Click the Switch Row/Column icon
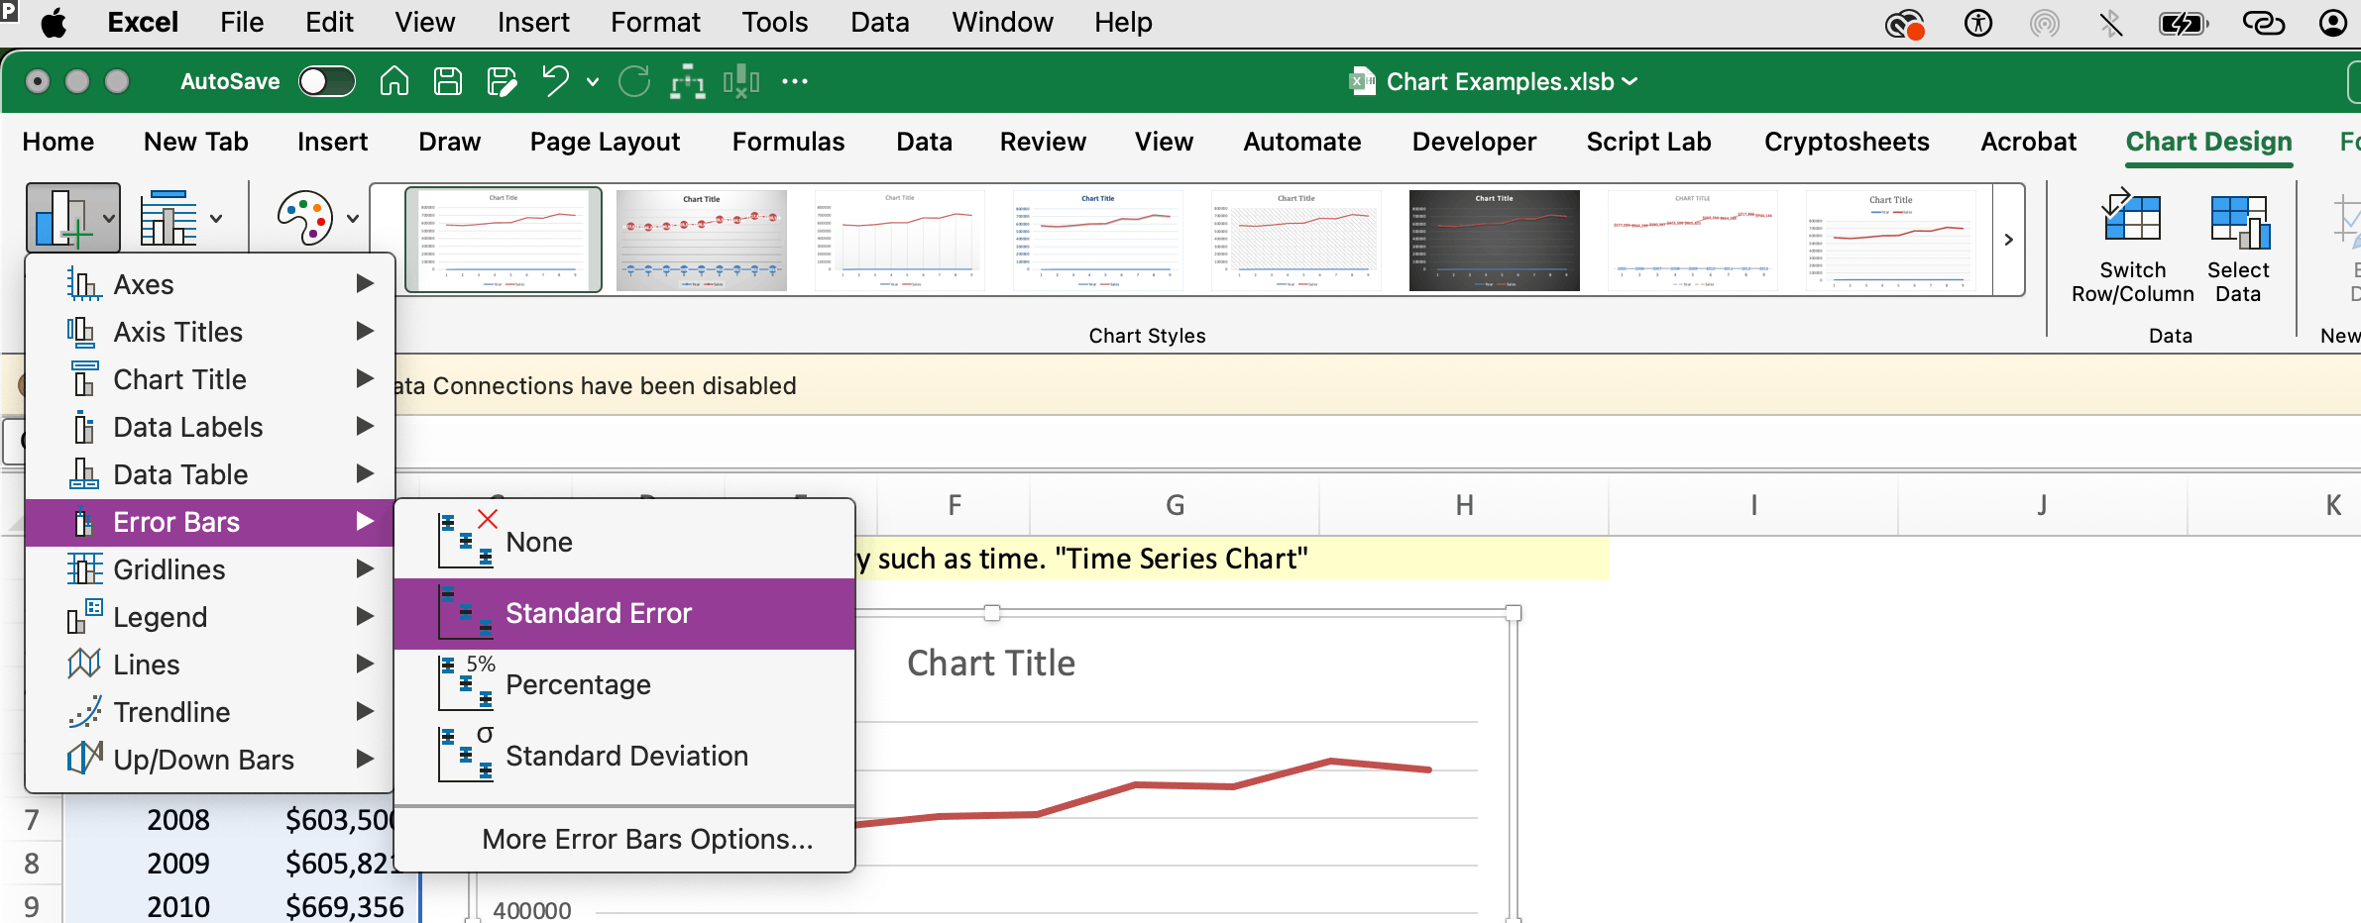This screenshot has width=2361, height=923. (x=2132, y=220)
